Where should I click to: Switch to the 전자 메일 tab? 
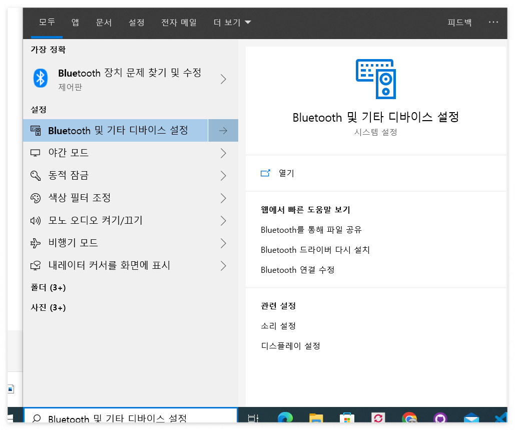coord(179,23)
